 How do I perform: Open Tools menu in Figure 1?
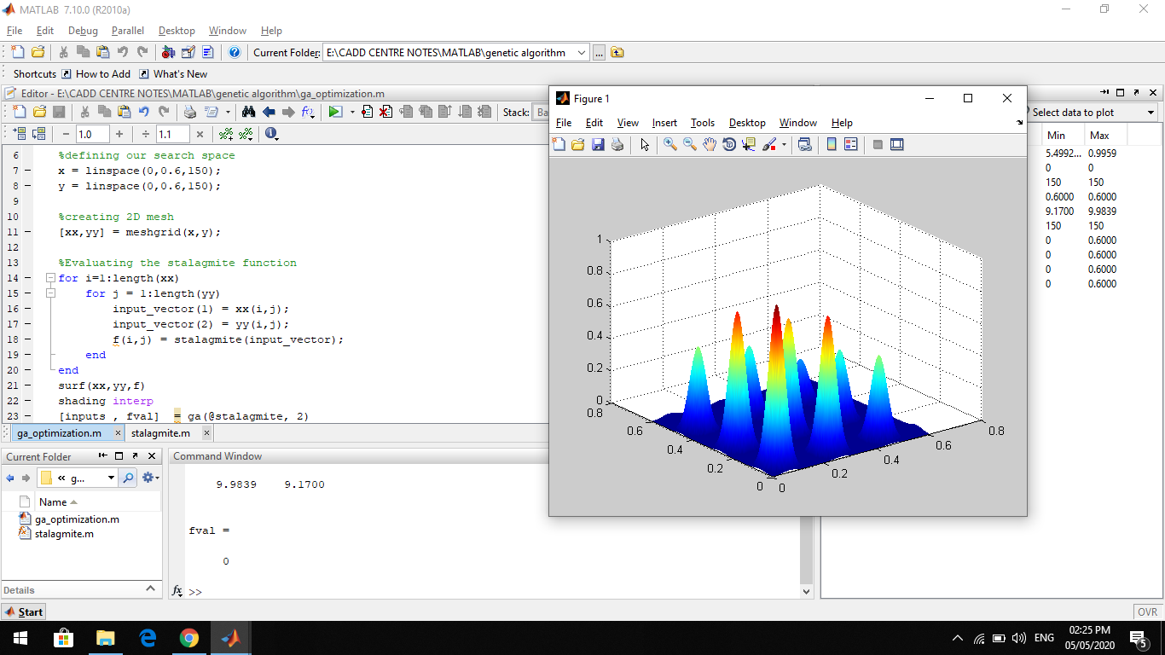click(x=703, y=123)
